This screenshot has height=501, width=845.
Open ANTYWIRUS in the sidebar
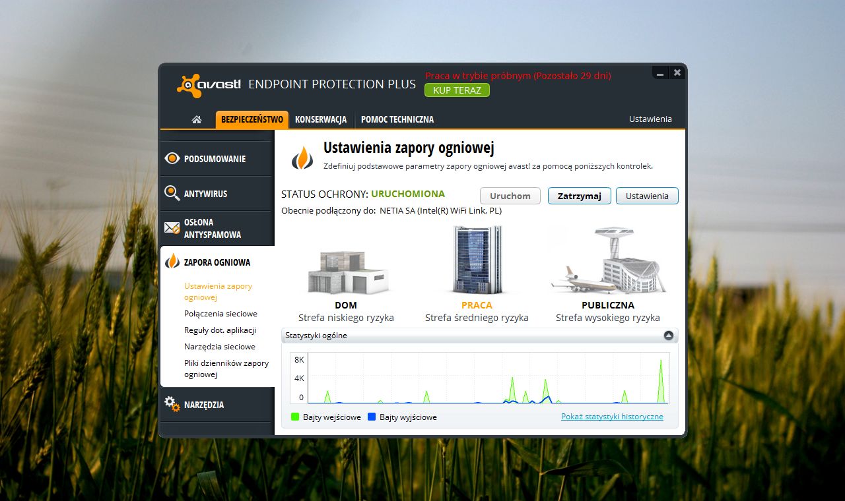coord(216,194)
